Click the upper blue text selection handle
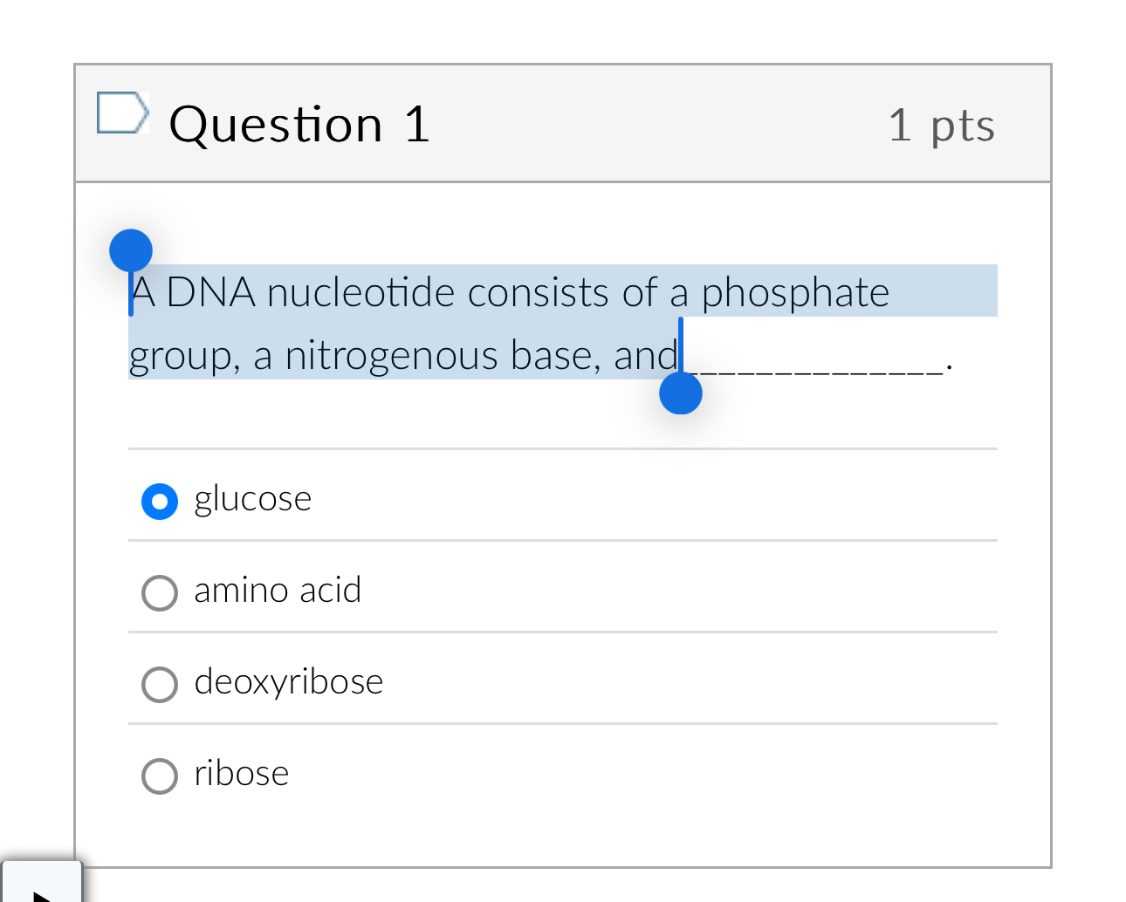The width and height of the screenshot is (1126, 902). coord(131,249)
